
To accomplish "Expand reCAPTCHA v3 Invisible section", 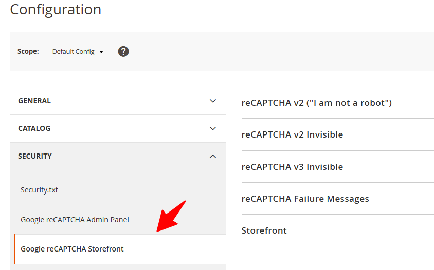I will pos(292,167).
